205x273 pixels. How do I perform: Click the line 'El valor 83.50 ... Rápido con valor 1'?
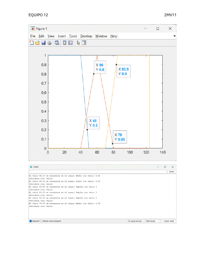63,187
